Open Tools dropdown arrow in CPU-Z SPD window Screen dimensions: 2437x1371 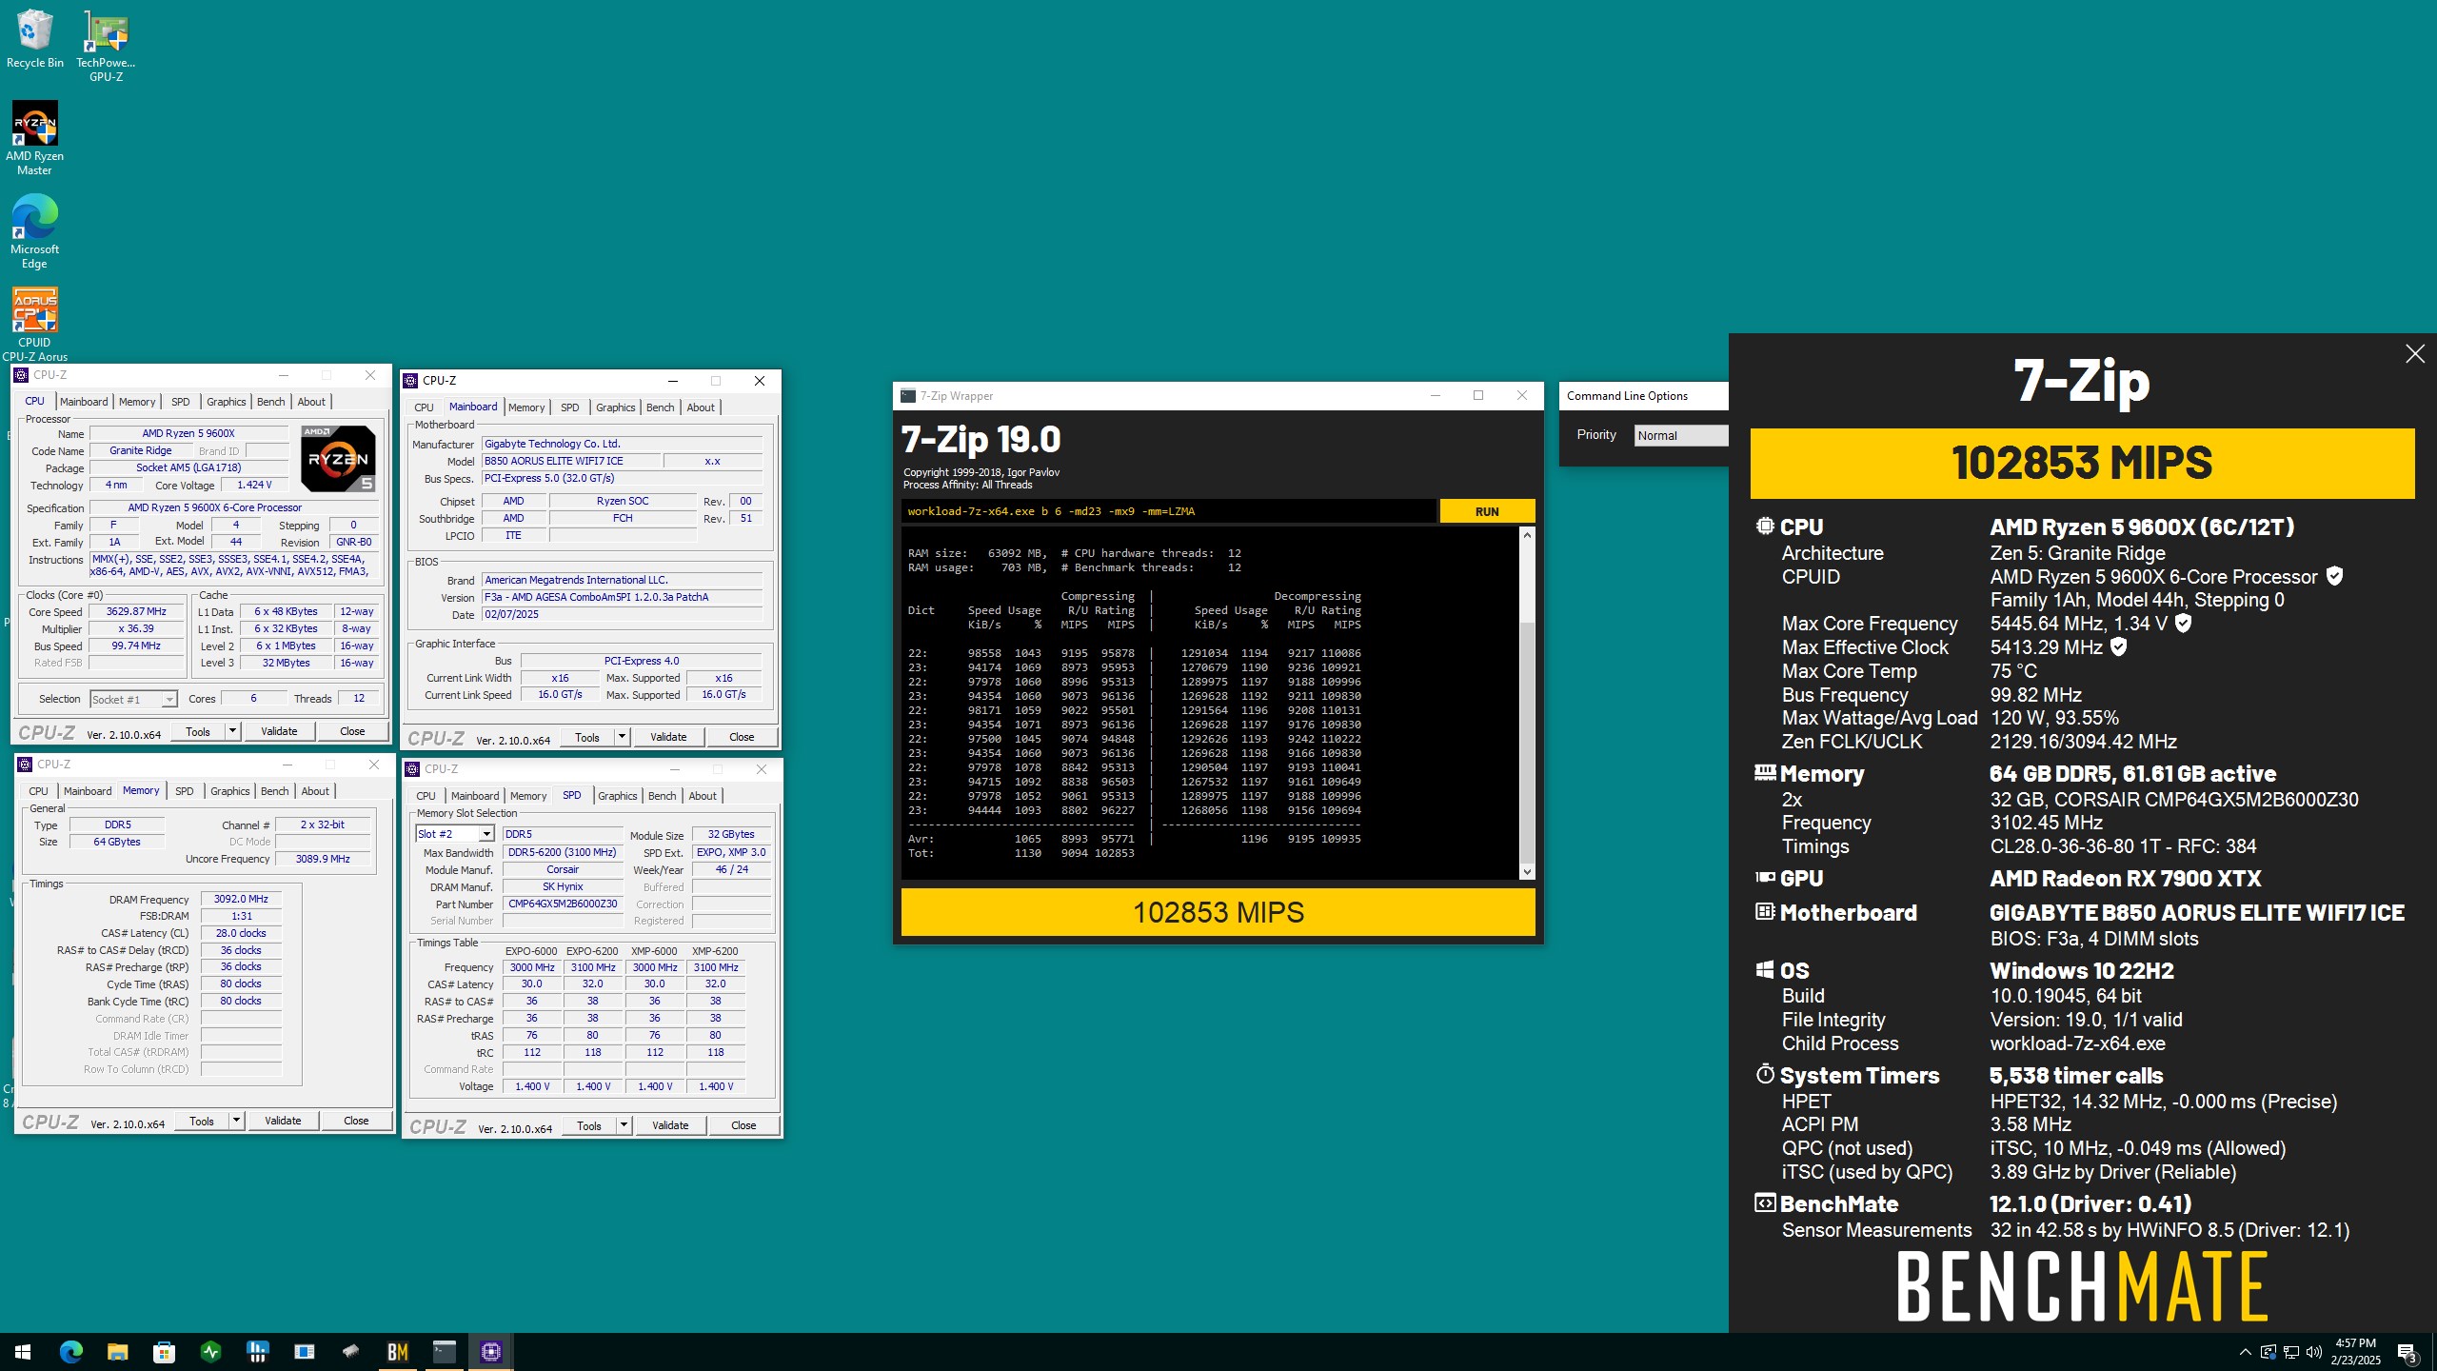pos(624,1125)
